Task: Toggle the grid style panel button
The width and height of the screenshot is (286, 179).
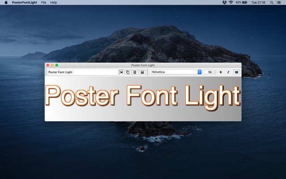Action: pyautogui.click(x=236, y=72)
